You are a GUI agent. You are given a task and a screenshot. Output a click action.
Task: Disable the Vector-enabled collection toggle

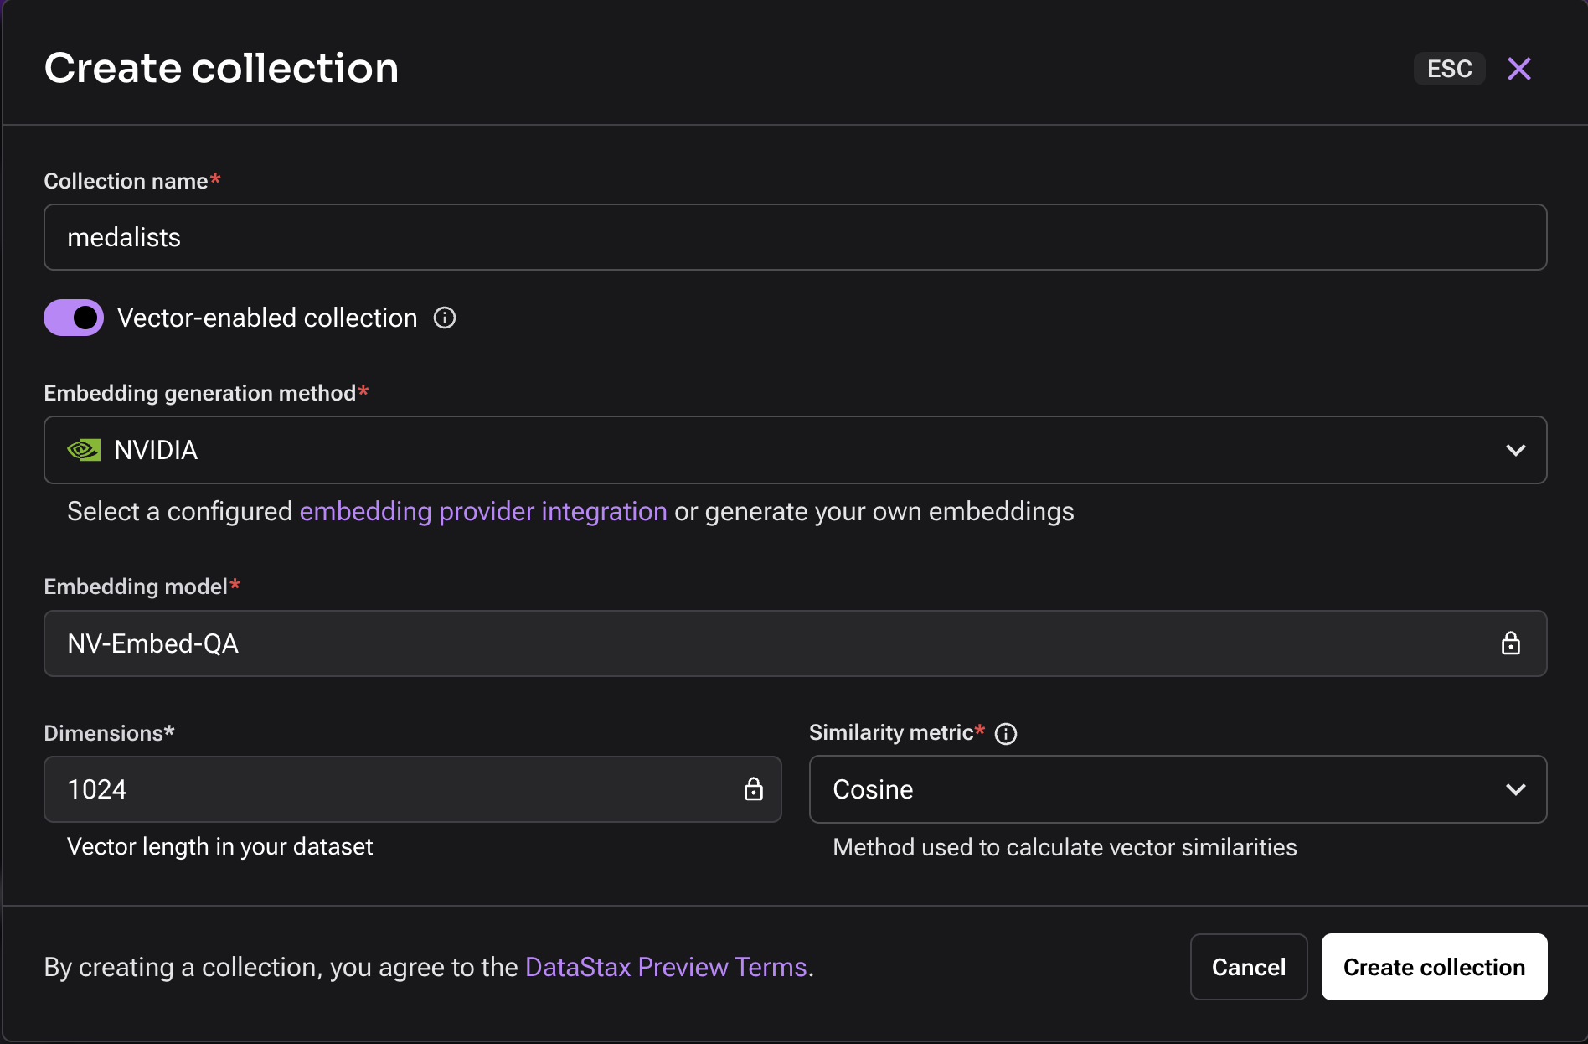(x=73, y=318)
